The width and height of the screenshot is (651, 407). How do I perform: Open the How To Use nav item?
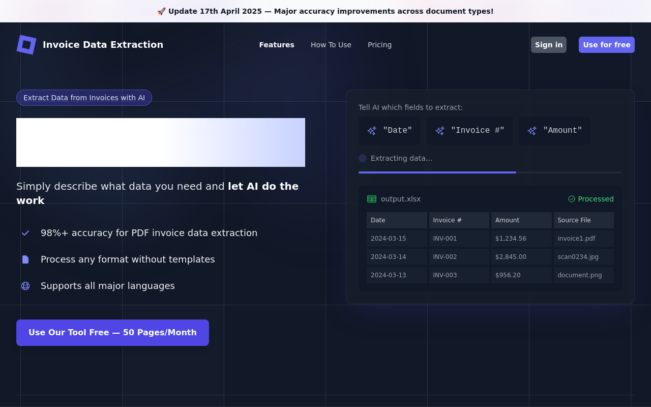pos(331,45)
